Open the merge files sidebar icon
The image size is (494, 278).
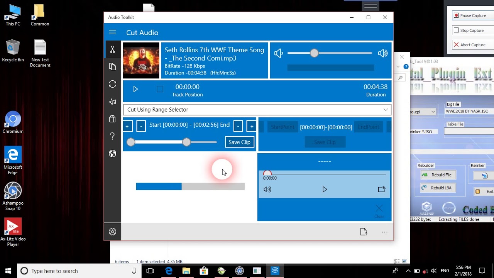112,67
